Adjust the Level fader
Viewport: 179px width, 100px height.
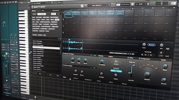pyautogui.click(x=168, y=49)
